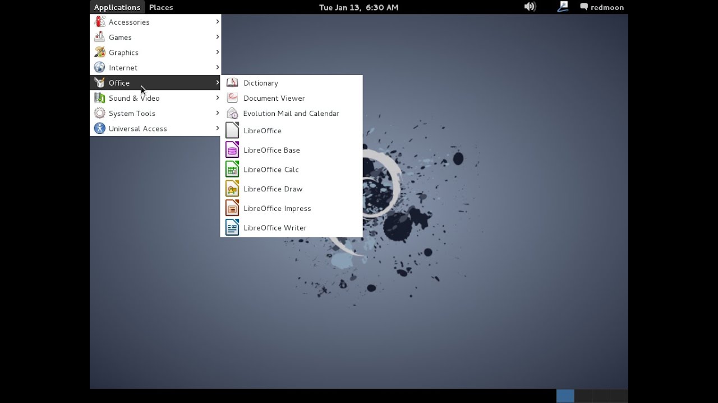Click the volume speaker icon in top panel
The height and width of the screenshot is (403, 718).
coord(530,7)
